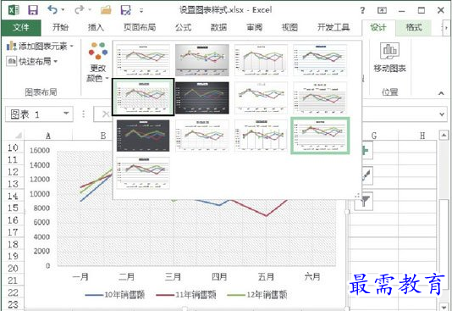This screenshot has height=311, width=452.
Task: Open the customize quick access toolbar arrow
Action: 141,11
